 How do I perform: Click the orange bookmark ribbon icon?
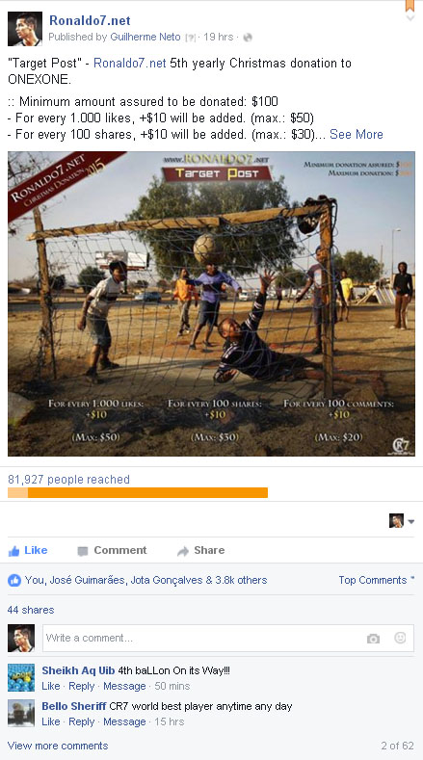tap(410, 6)
